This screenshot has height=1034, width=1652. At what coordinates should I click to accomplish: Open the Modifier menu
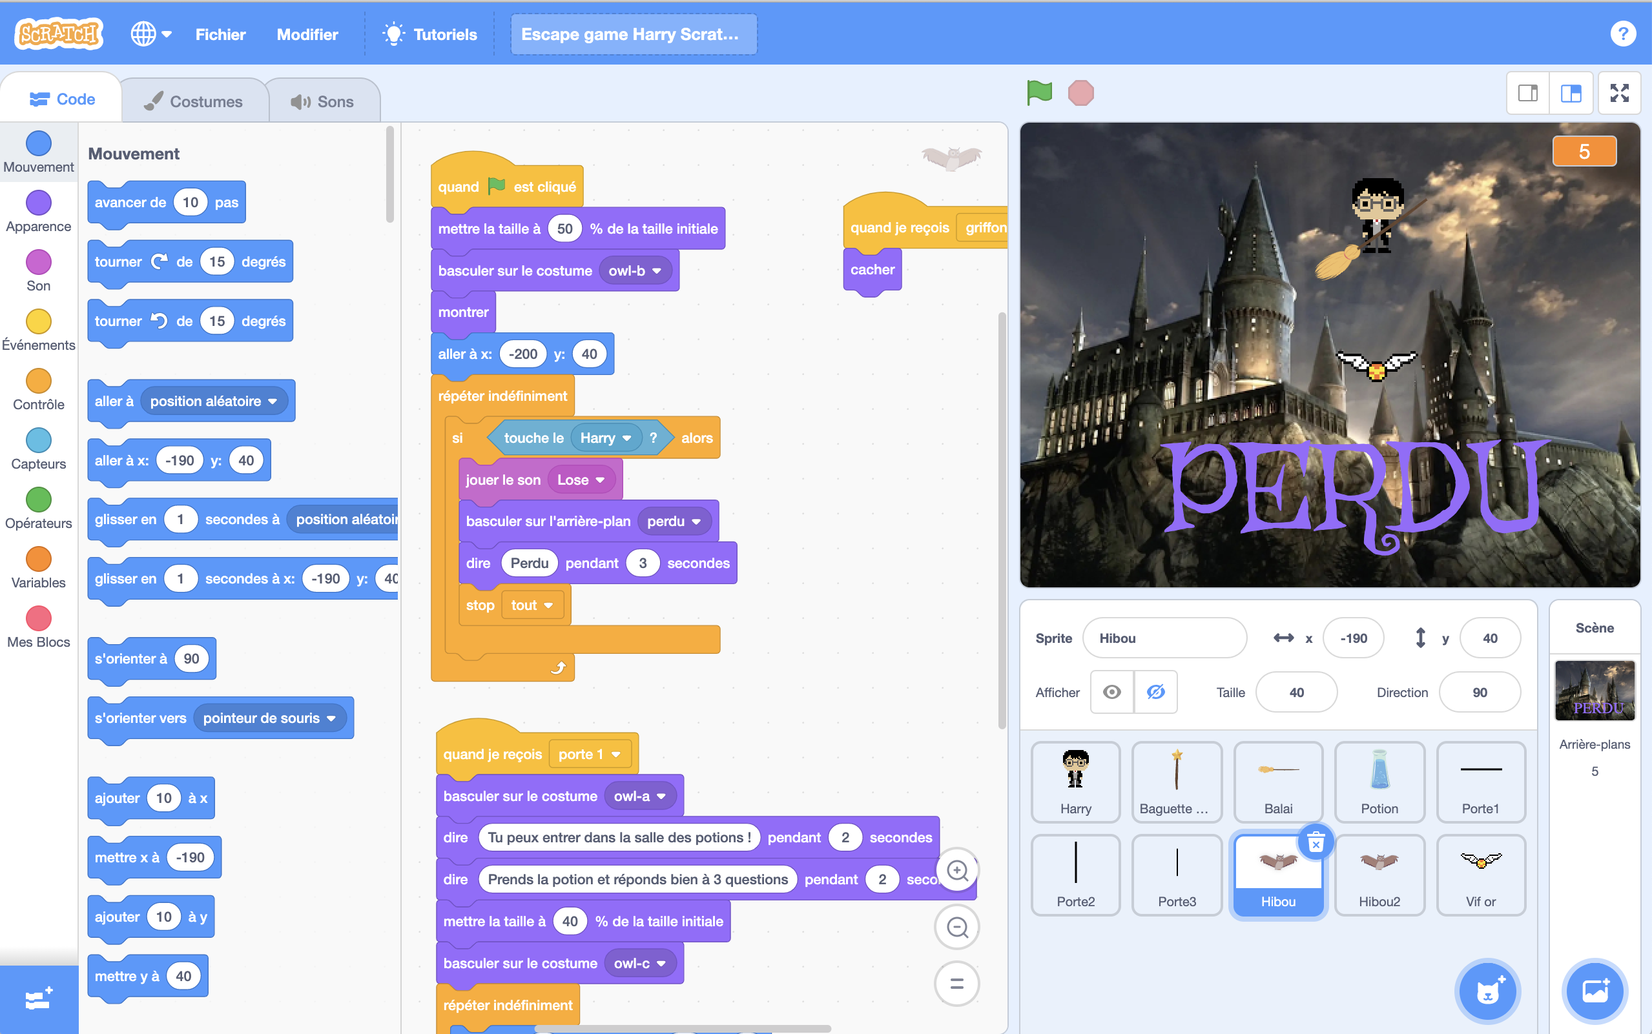(x=307, y=34)
